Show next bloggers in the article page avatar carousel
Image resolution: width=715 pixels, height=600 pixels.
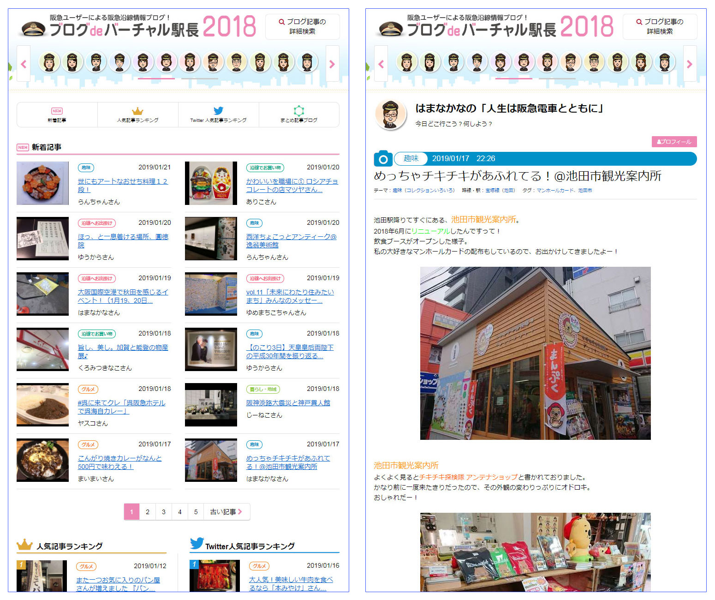pos(690,64)
